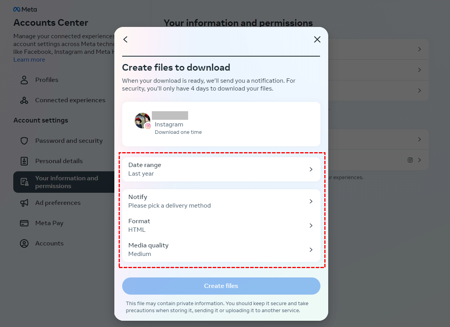Open the Personal details menu item

[59, 161]
